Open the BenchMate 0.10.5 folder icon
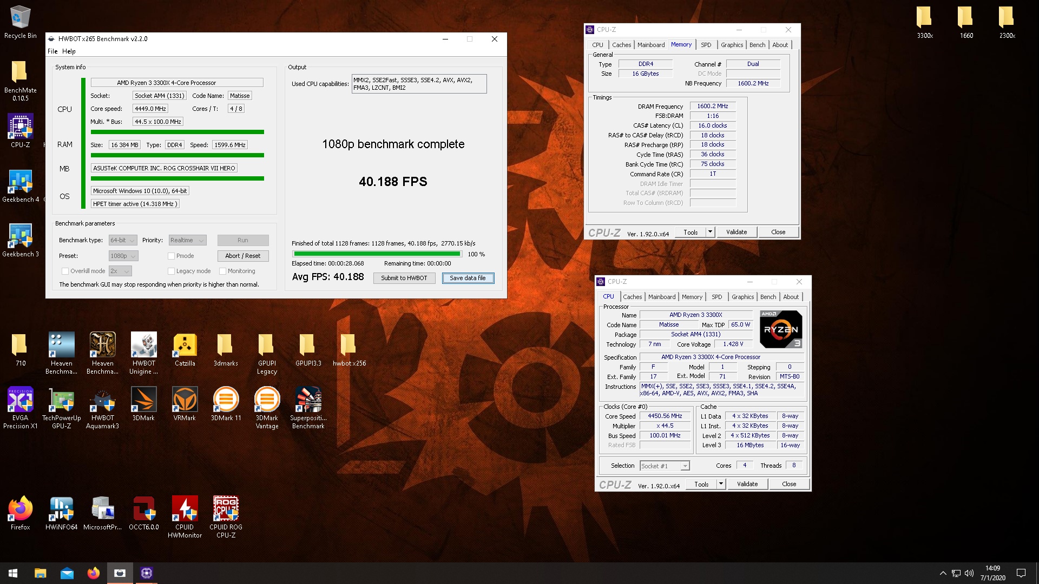 coord(21,80)
